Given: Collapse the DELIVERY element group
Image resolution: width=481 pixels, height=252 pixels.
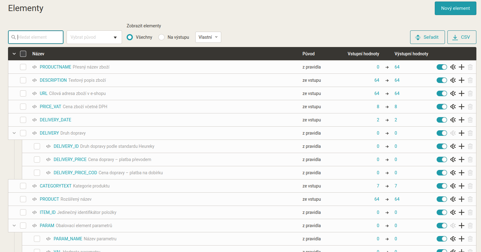Looking at the screenshot, I should tap(14, 133).
